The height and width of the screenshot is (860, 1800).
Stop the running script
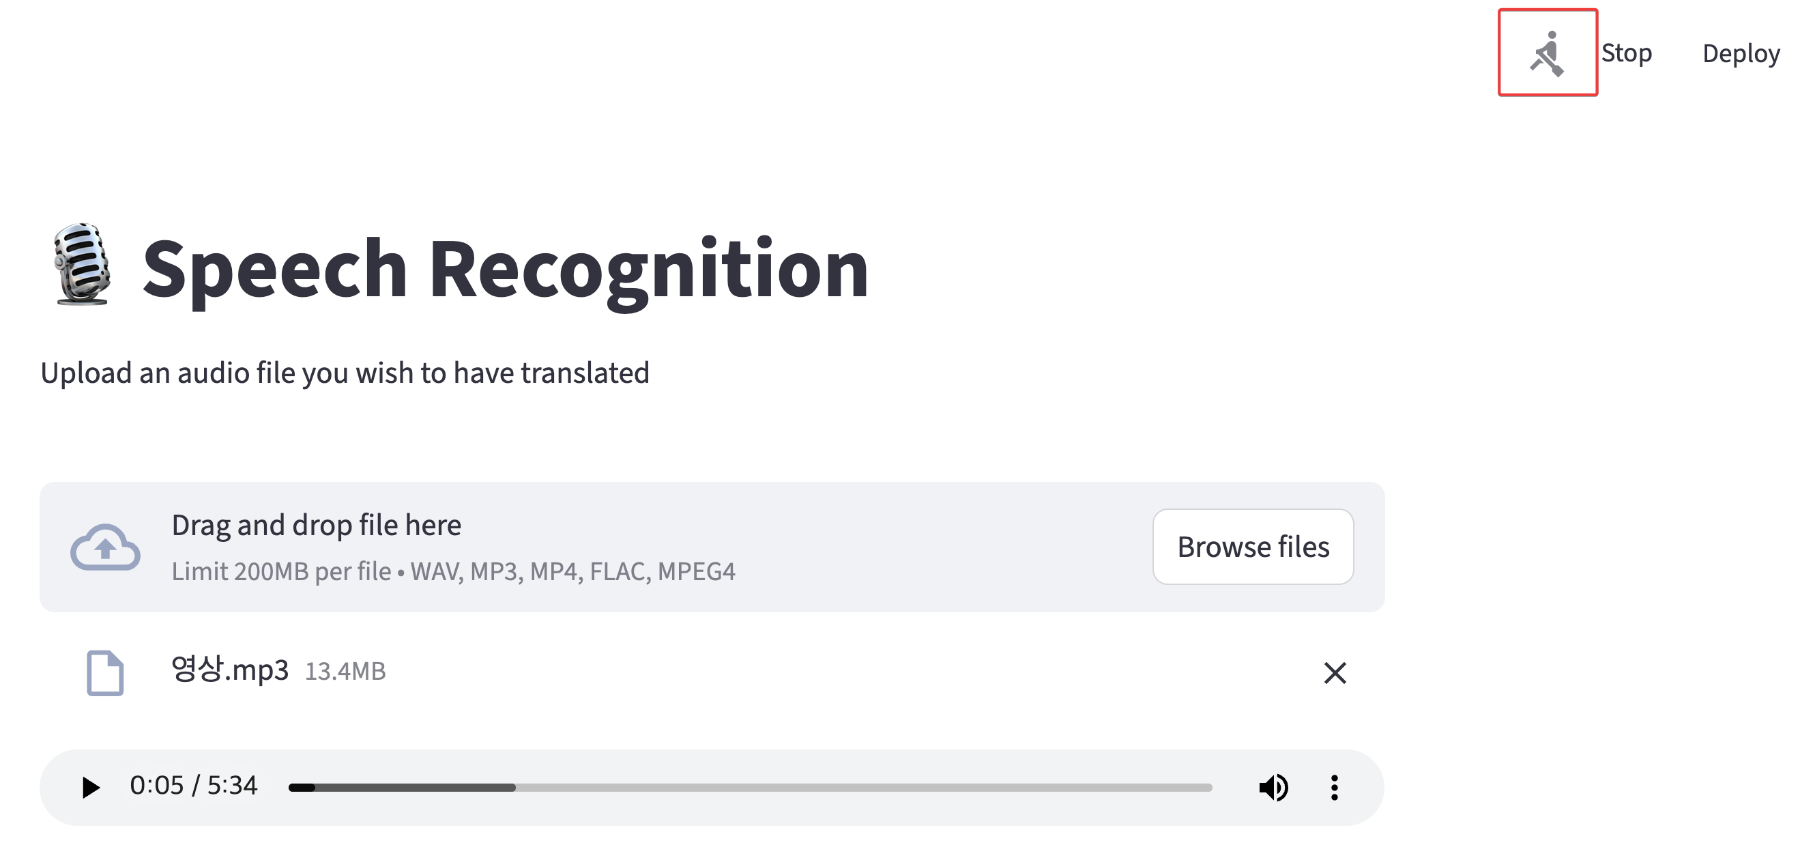(x=1626, y=53)
